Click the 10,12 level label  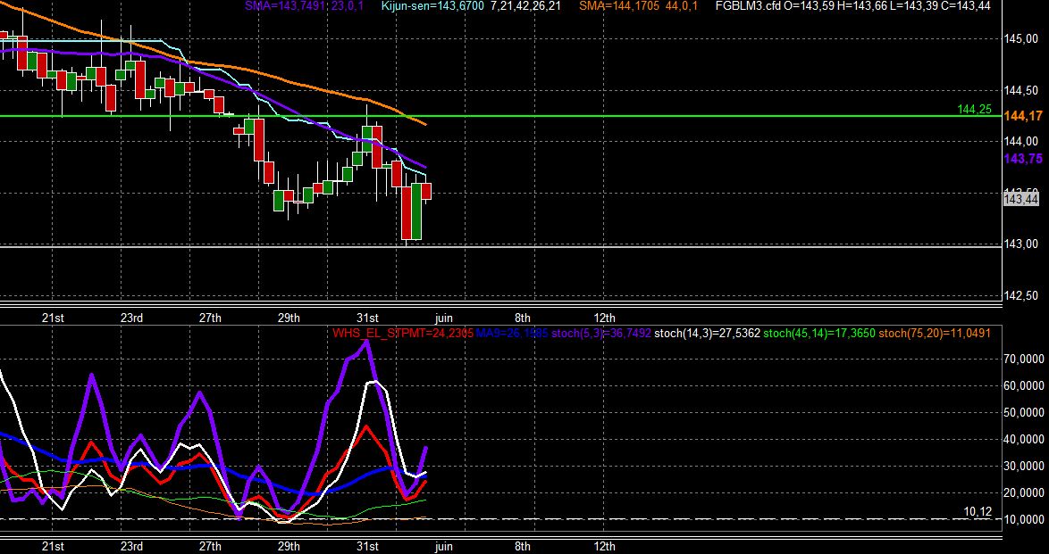click(x=978, y=512)
